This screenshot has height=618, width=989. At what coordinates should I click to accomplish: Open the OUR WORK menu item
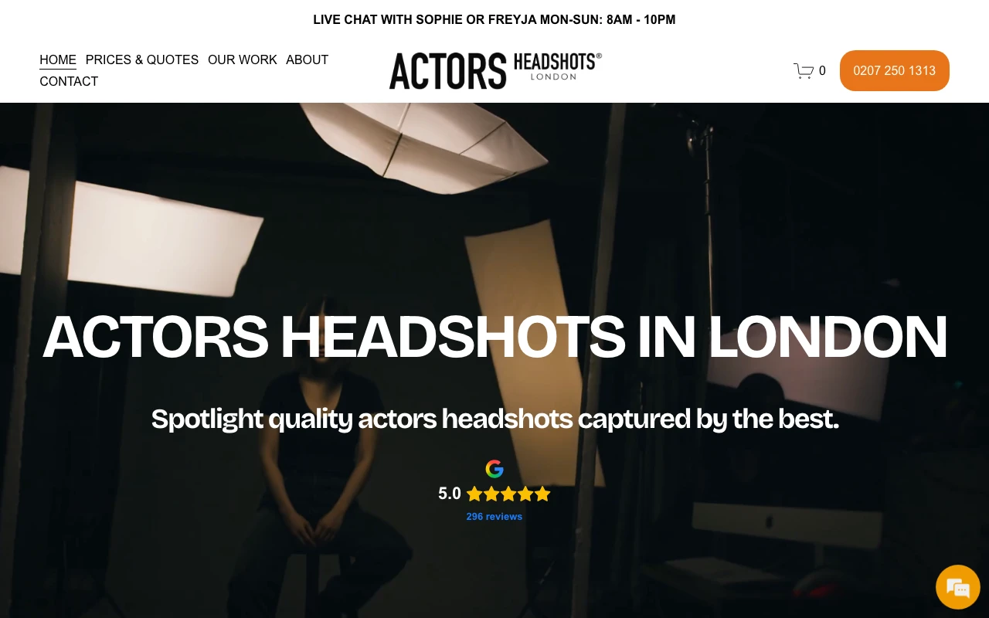click(243, 59)
